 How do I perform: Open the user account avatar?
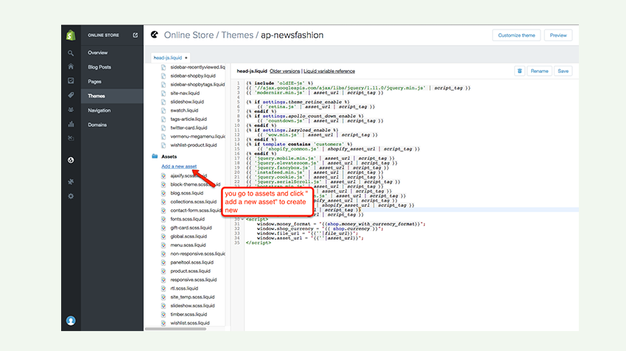point(71,321)
